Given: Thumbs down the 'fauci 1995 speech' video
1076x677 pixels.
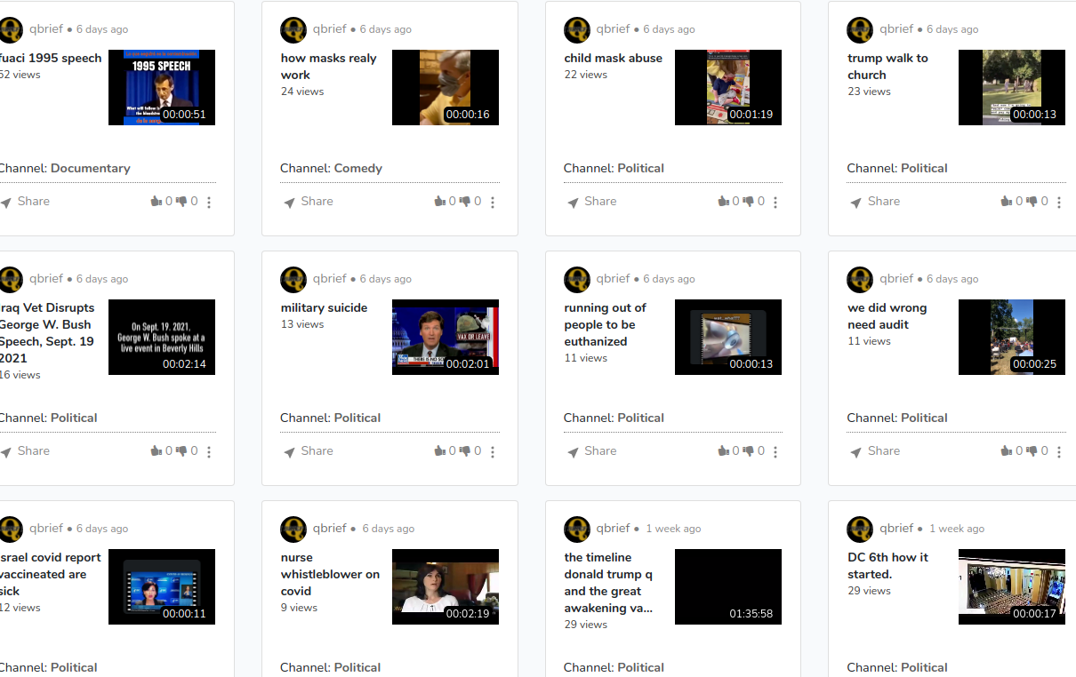Looking at the screenshot, I should [181, 202].
